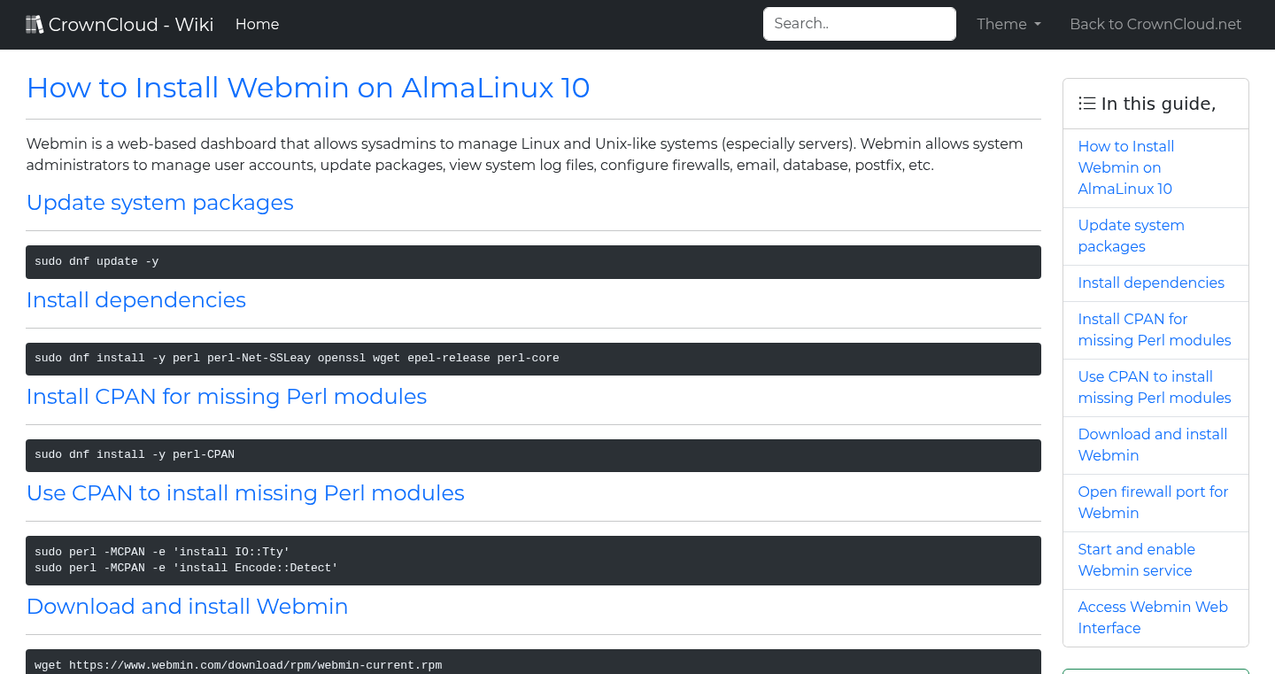Click Install dependencies in the sidebar

(1151, 283)
